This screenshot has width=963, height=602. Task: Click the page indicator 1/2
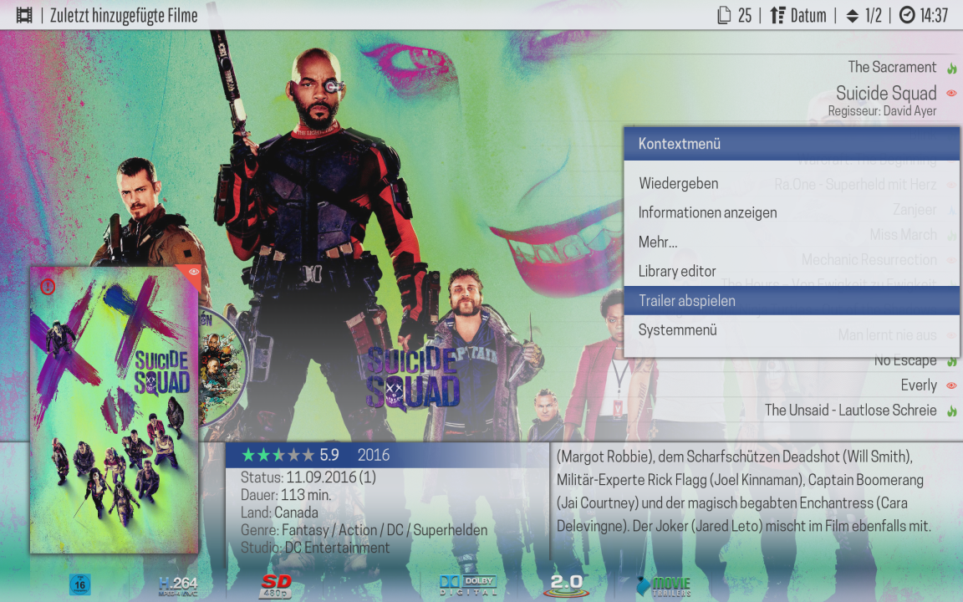(873, 15)
